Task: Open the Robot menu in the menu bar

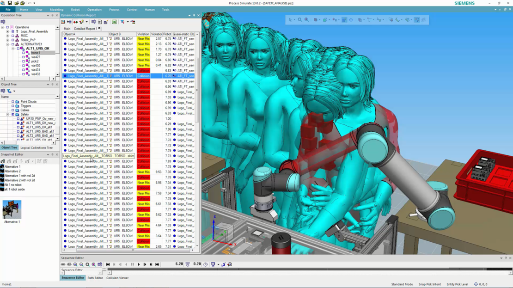Action: click(x=75, y=9)
